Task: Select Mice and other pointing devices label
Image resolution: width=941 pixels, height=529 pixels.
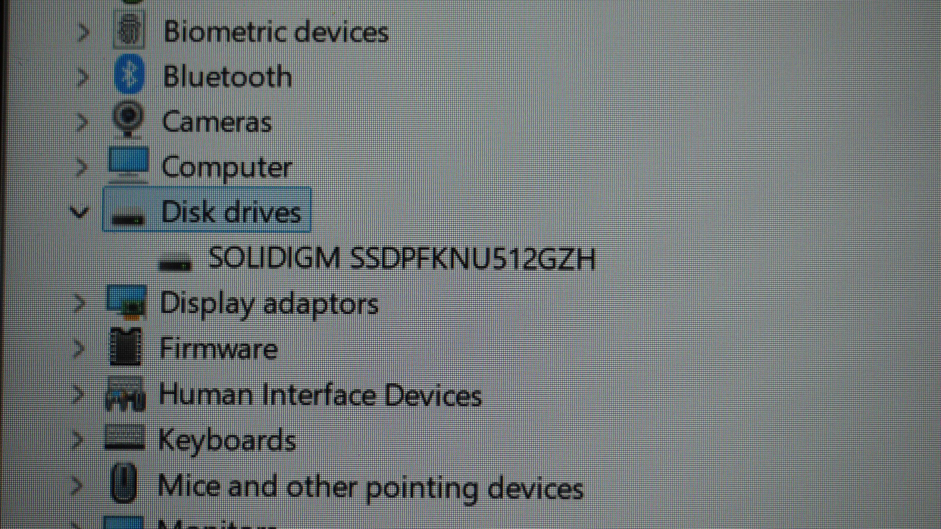Action: tap(370, 487)
